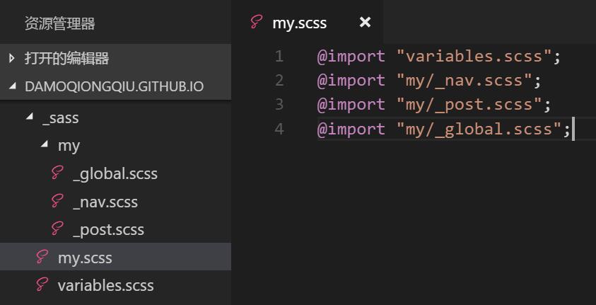596x305 pixels.
Task: Click the Sass icon beside my.scss in explorer
Action: (x=42, y=257)
